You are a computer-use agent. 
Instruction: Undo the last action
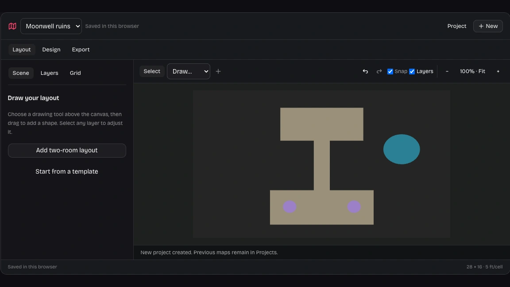click(365, 71)
